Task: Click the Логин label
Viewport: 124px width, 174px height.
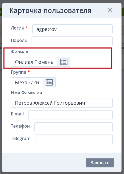Action: (x=17, y=28)
